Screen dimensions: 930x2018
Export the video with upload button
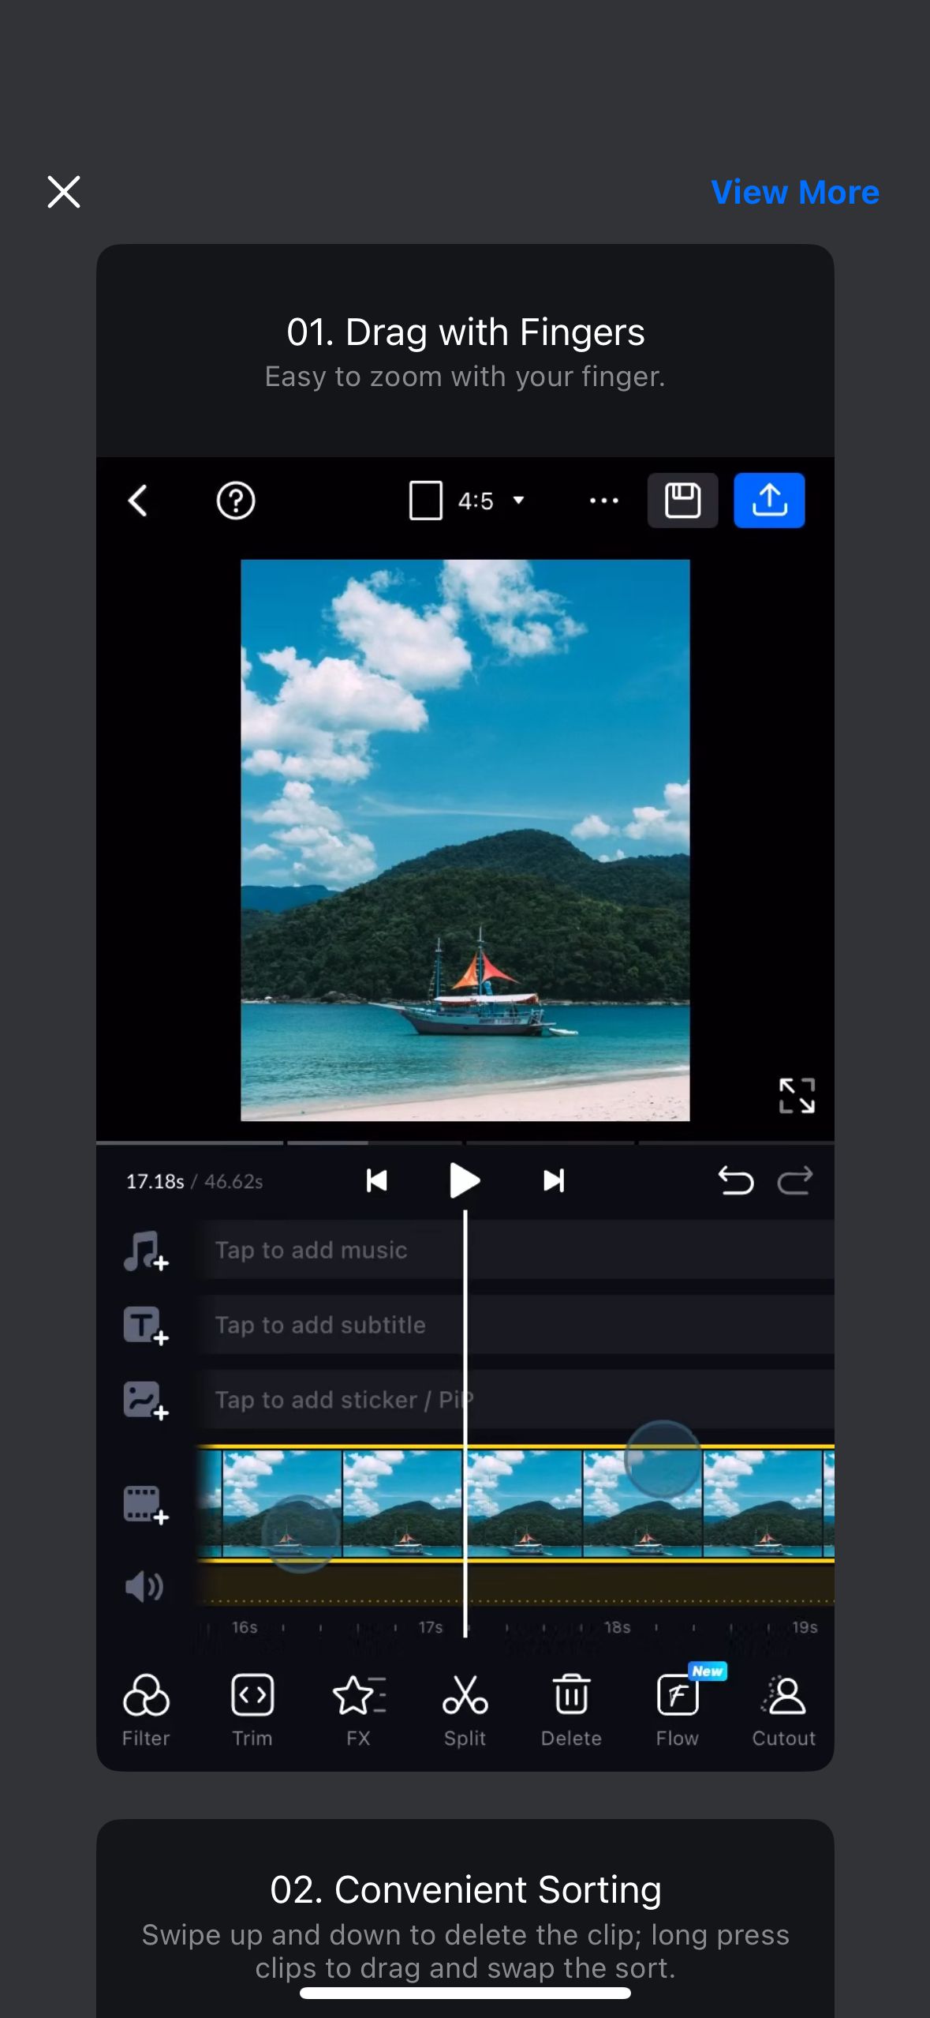pyautogui.click(x=769, y=501)
